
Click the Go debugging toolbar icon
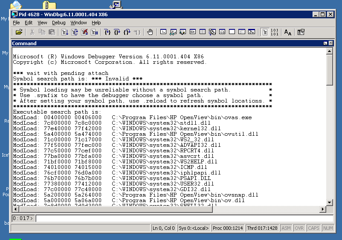point(65,32)
